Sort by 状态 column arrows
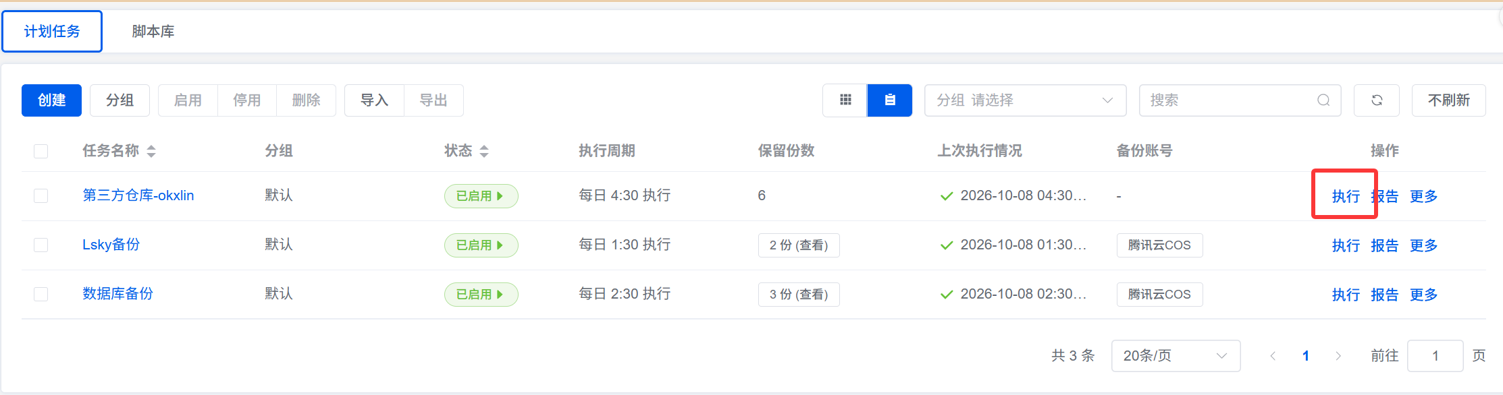This screenshot has width=1503, height=395. (x=484, y=151)
